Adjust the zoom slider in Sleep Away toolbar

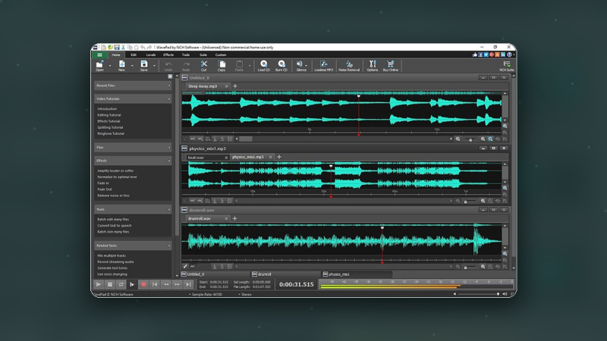470,139
